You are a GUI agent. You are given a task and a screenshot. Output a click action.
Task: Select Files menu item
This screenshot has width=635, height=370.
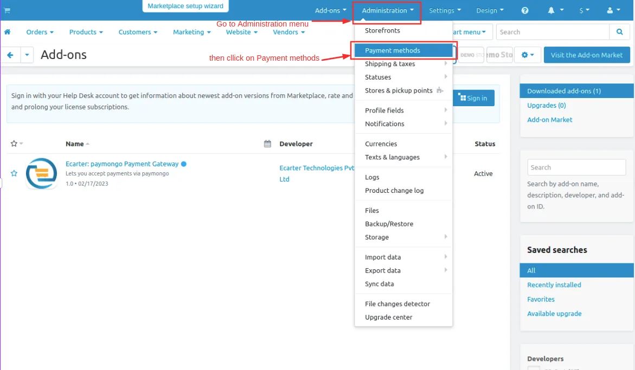pos(403,210)
